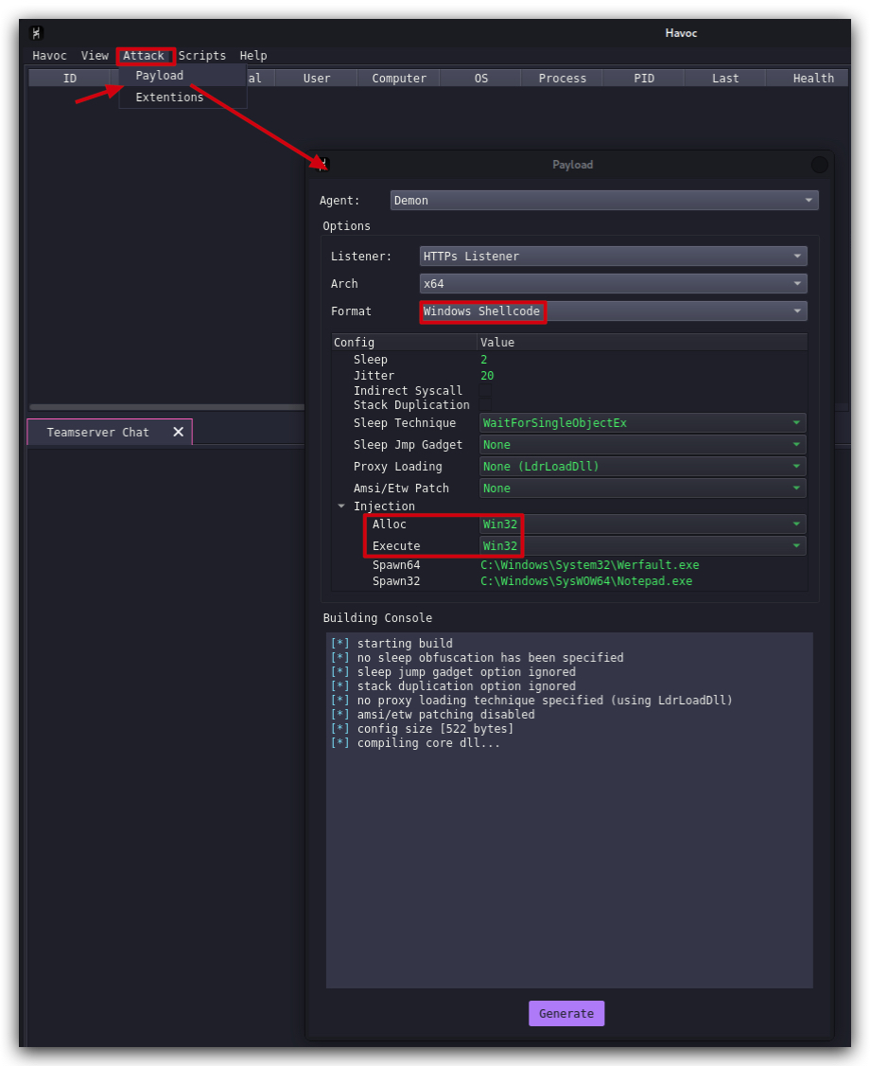Select the Spawn64 Werfault.exe path value
Image resolution: width=870 pixels, height=1066 pixels.
(x=589, y=565)
